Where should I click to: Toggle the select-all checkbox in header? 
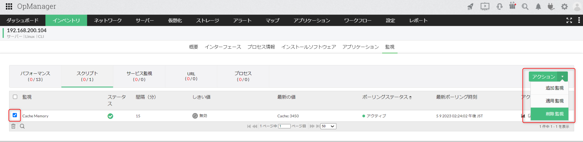(x=15, y=97)
